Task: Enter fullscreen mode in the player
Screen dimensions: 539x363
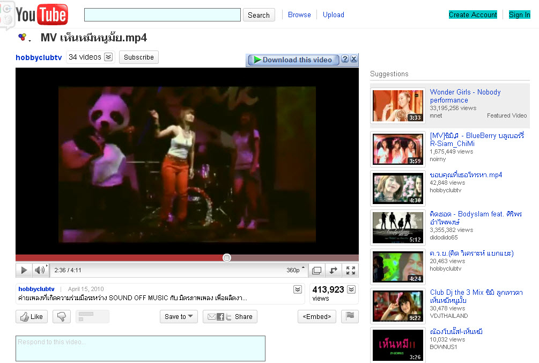Action: click(350, 271)
